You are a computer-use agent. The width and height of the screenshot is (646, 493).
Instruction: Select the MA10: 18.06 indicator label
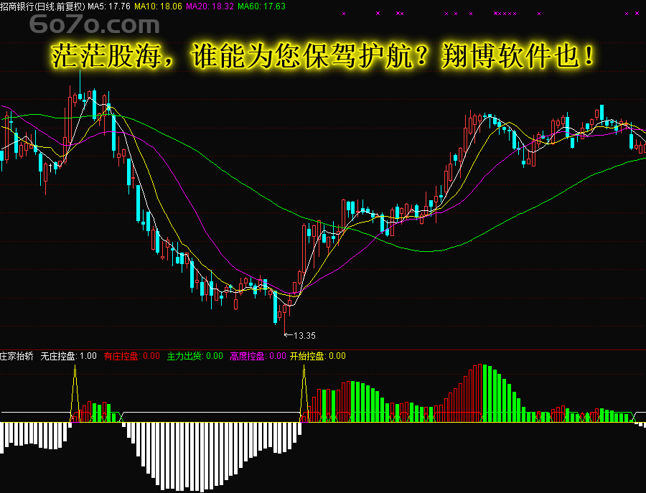tap(158, 6)
